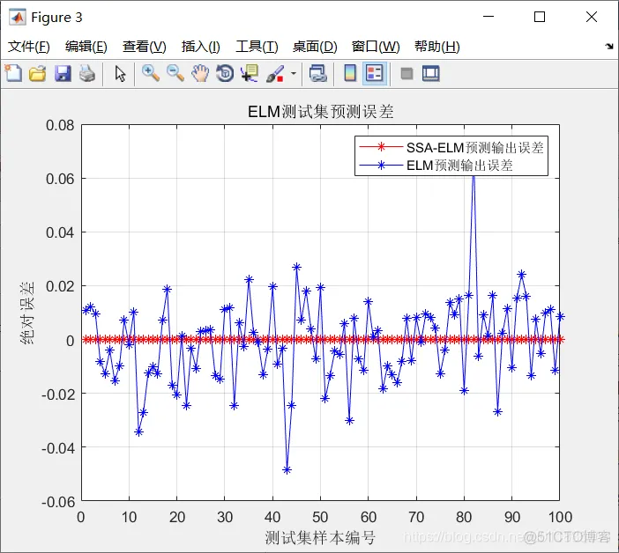Viewport: 619px width, 553px height.
Task: Select the Edit Plot arrow tool
Action: point(120,74)
